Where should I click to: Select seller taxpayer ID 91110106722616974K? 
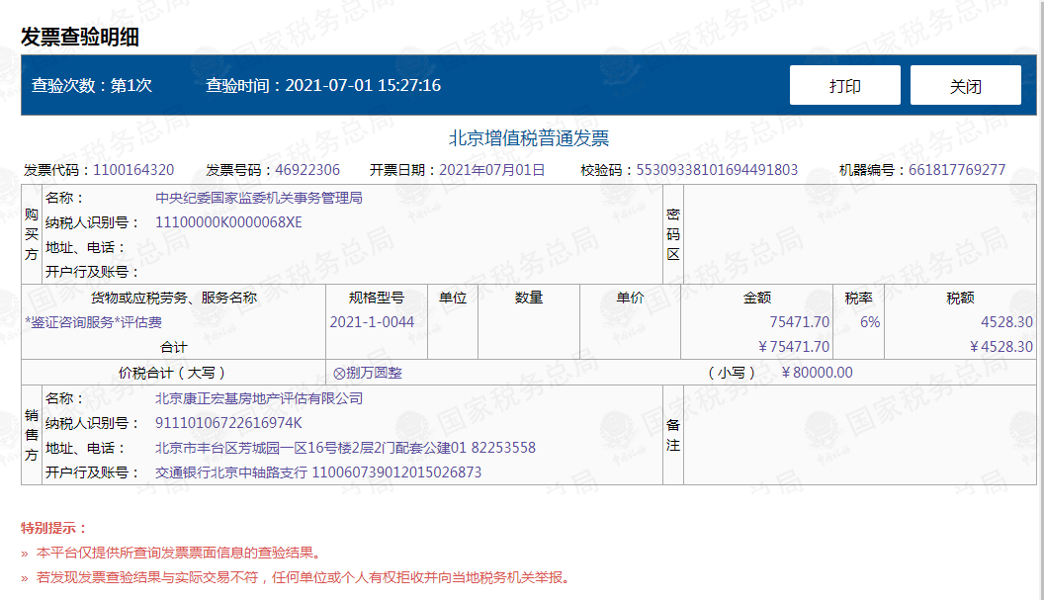[x=228, y=423]
